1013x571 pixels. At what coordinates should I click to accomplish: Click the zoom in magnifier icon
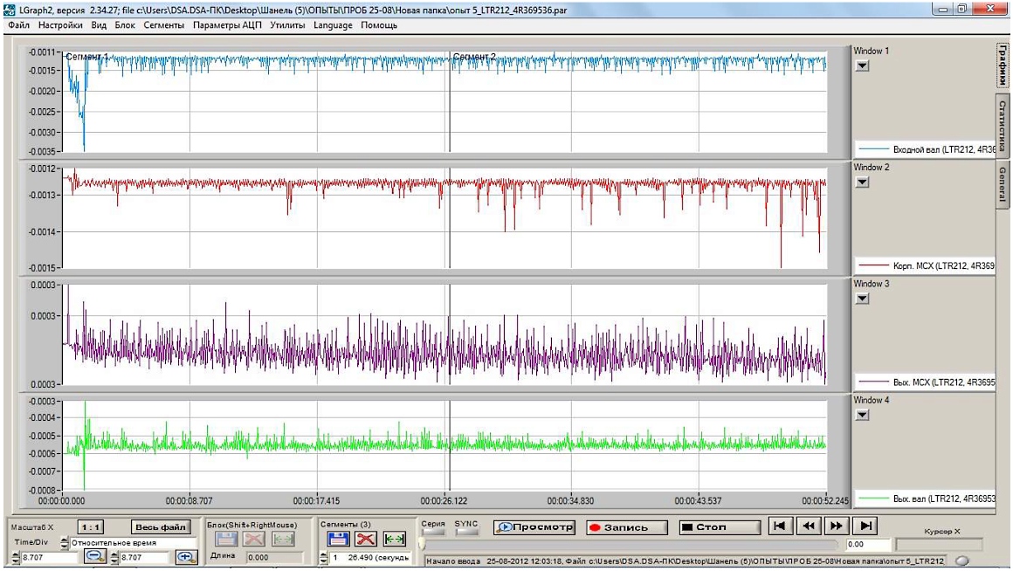[185, 557]
